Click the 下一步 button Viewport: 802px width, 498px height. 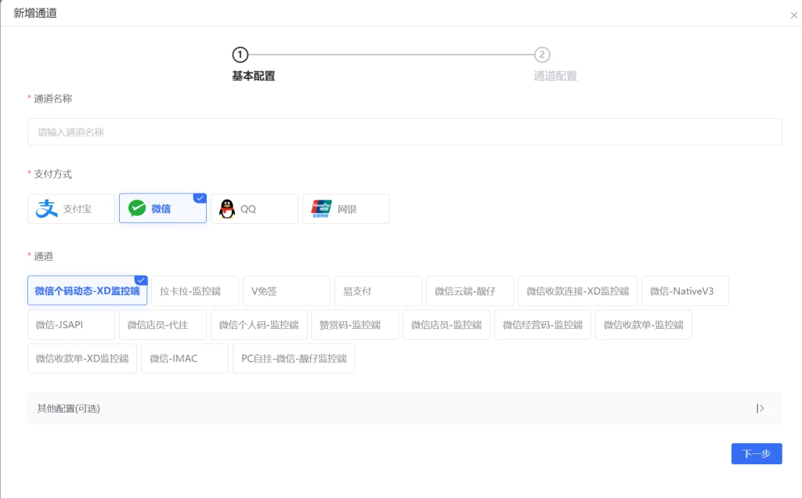(756, 454)
